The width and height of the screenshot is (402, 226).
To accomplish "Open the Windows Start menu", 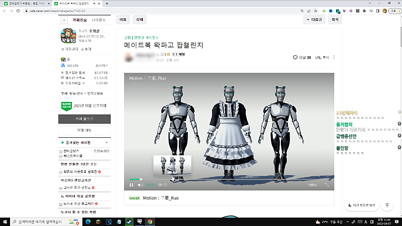I will 5,221.
